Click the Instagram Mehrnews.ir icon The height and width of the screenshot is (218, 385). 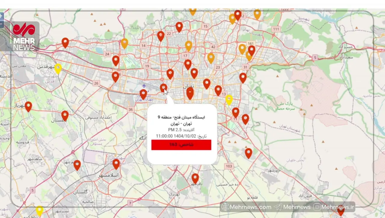pyautogui.click(x=317, y=207)
